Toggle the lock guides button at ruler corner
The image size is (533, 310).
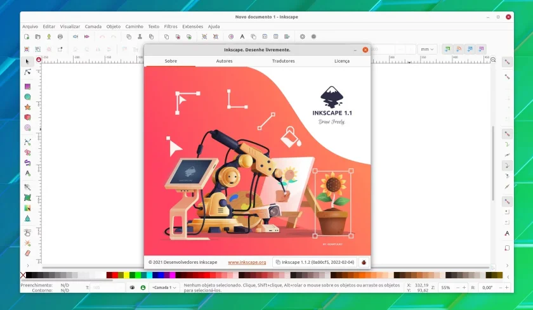[39, 60]
